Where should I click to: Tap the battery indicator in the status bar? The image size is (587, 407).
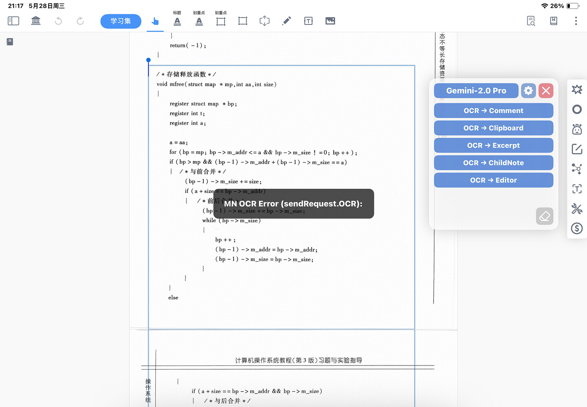click(x=573, y=6)
